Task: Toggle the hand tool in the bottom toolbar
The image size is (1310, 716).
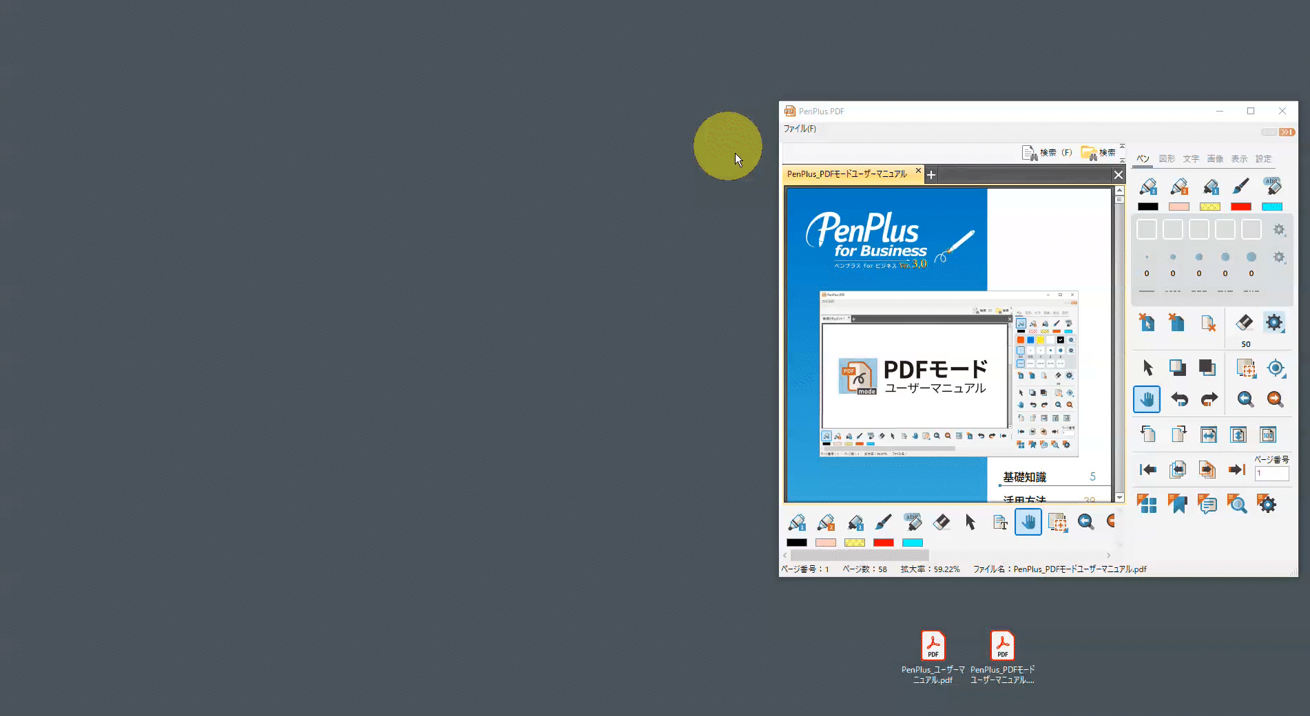Action: [1028, 523]
